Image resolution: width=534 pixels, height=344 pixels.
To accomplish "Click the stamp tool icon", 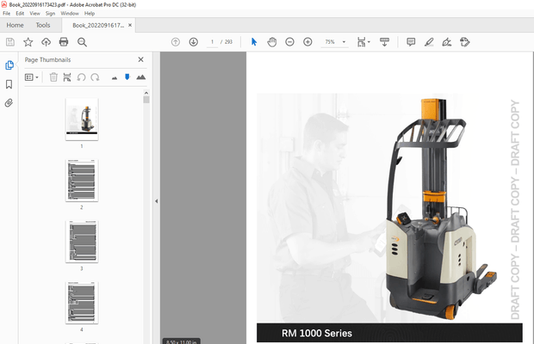I will [x=464, y=42].
